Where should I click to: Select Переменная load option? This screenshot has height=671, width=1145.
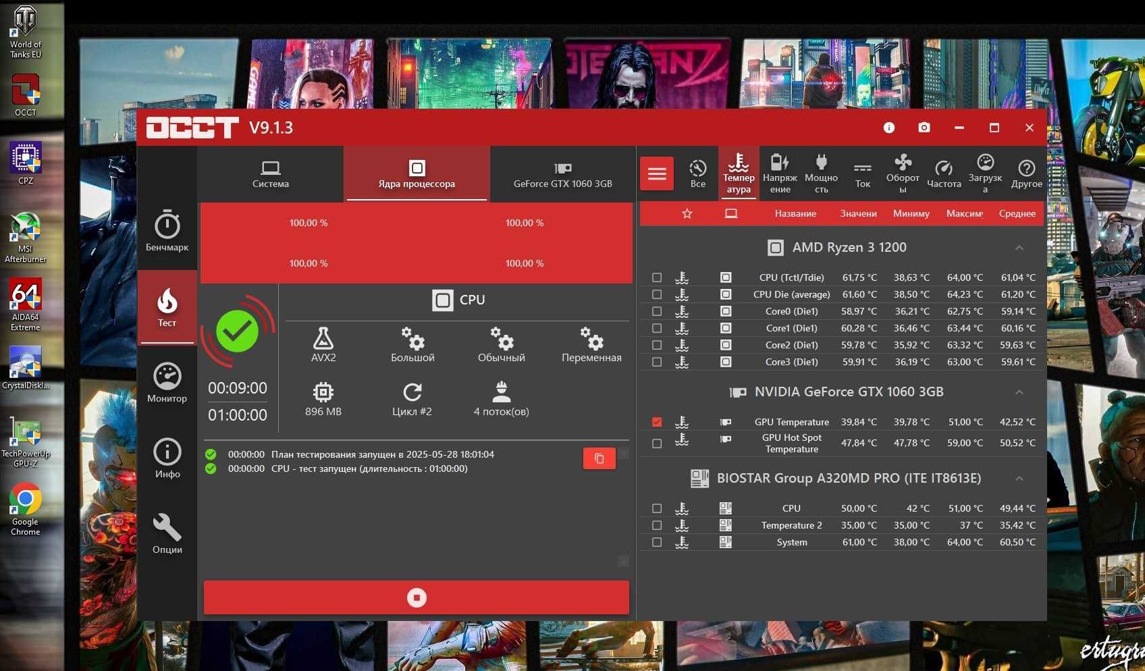[x=591, y=345]
